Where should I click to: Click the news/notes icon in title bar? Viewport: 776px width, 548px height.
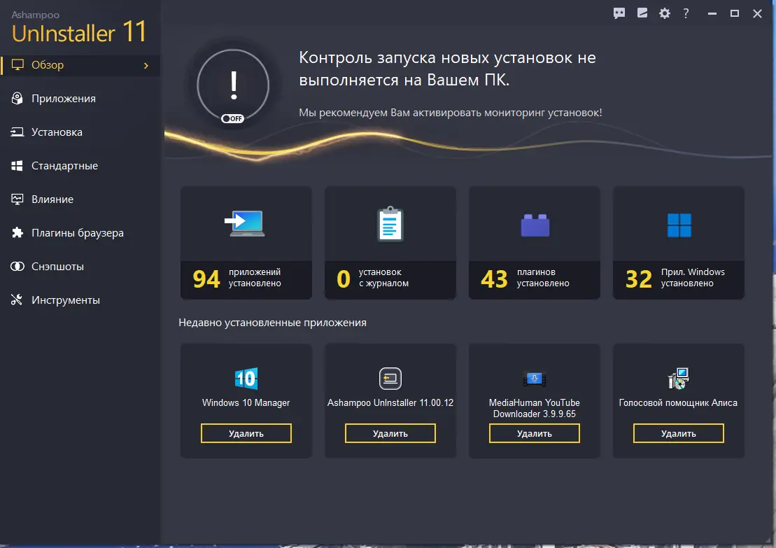click(x=642, y=13)
